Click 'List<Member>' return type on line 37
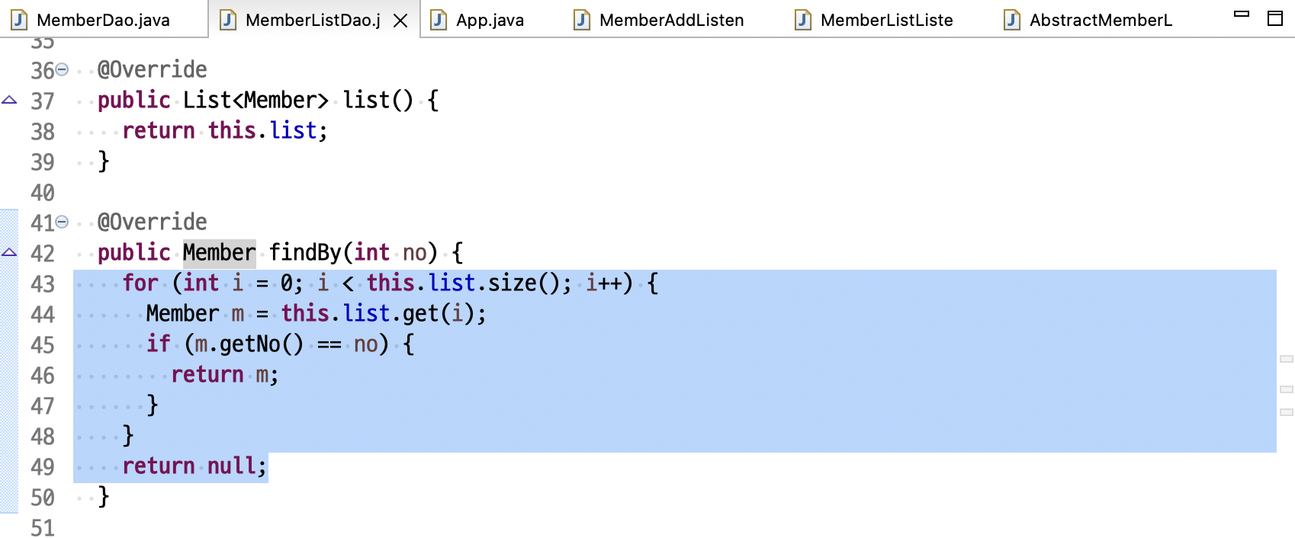Screen dimensions: 1295x538 (x=255, y=101)
